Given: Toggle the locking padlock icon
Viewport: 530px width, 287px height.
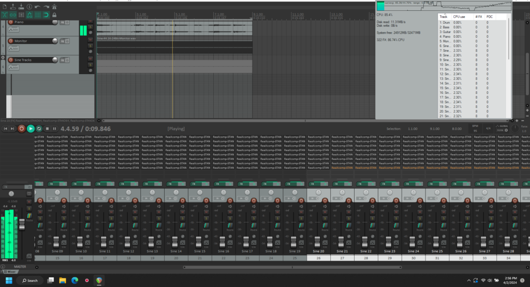Looking at the screenshot, I should [54, 15].
